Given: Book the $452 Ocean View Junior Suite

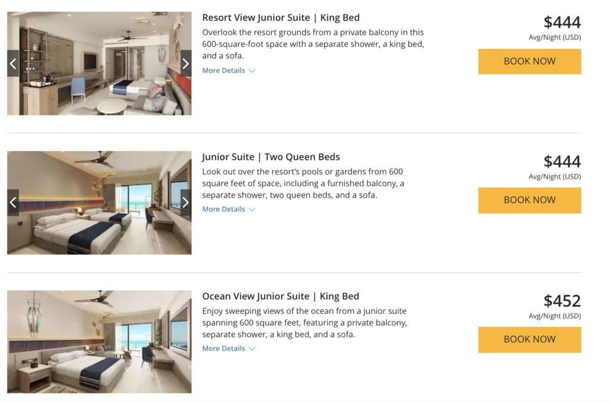Looking at the screenshot, I should tap(529, 339).
